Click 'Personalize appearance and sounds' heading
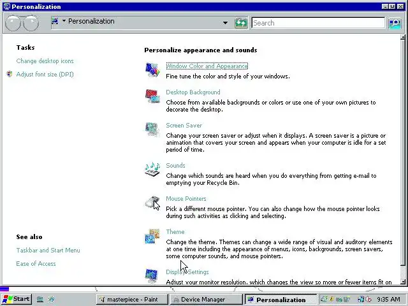The width and height of the screenshot is (408, 306). 201,50
